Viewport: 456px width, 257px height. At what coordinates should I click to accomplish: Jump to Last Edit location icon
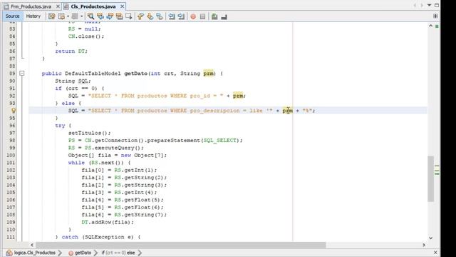click(52, 16)
